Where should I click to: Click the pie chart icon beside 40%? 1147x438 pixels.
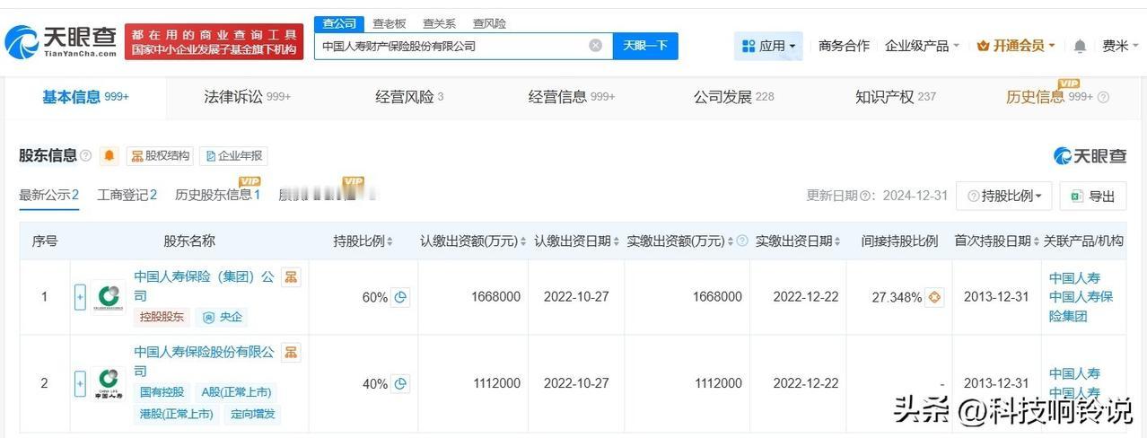(x=400, y=383)
